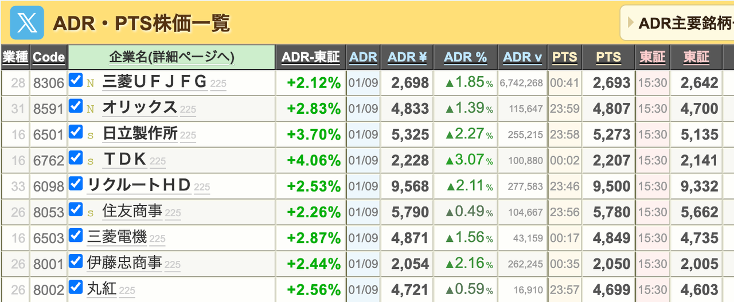The image size is (734, 302).
Task: Click the 225 tag beside 伊藤忠商事
Action: (x=172, y=265)
